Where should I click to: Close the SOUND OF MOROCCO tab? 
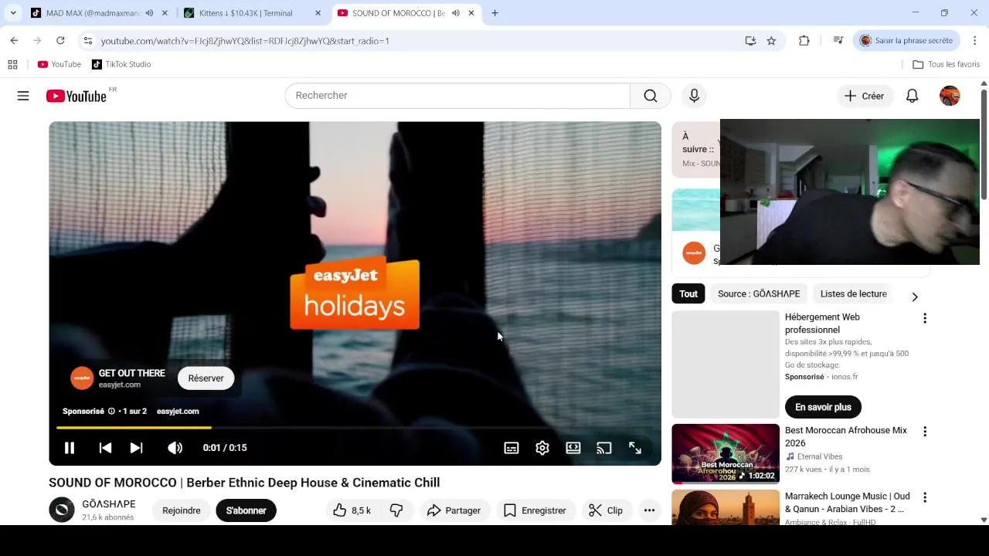click(471, 13)
